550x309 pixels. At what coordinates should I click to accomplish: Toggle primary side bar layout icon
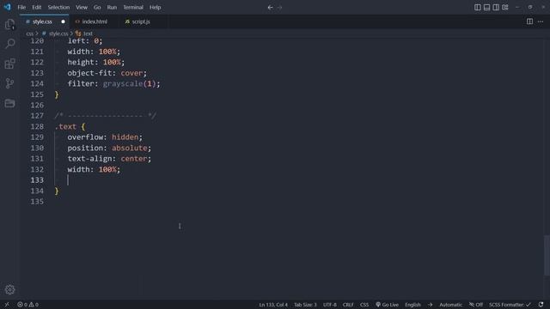click(478, 8)
